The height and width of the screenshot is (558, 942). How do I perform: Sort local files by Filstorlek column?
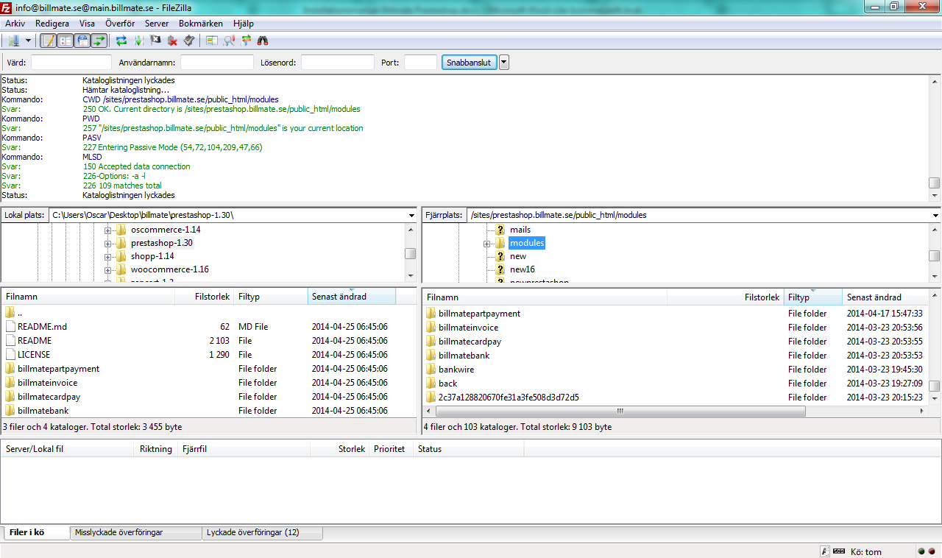click(x=204, y=297)
